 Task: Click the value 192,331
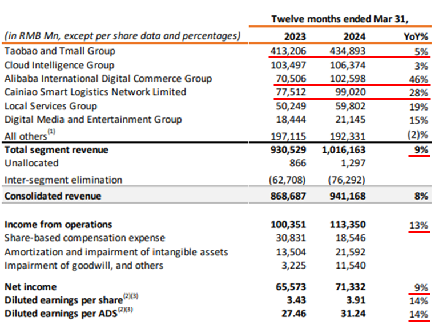(x=348, y=136)
